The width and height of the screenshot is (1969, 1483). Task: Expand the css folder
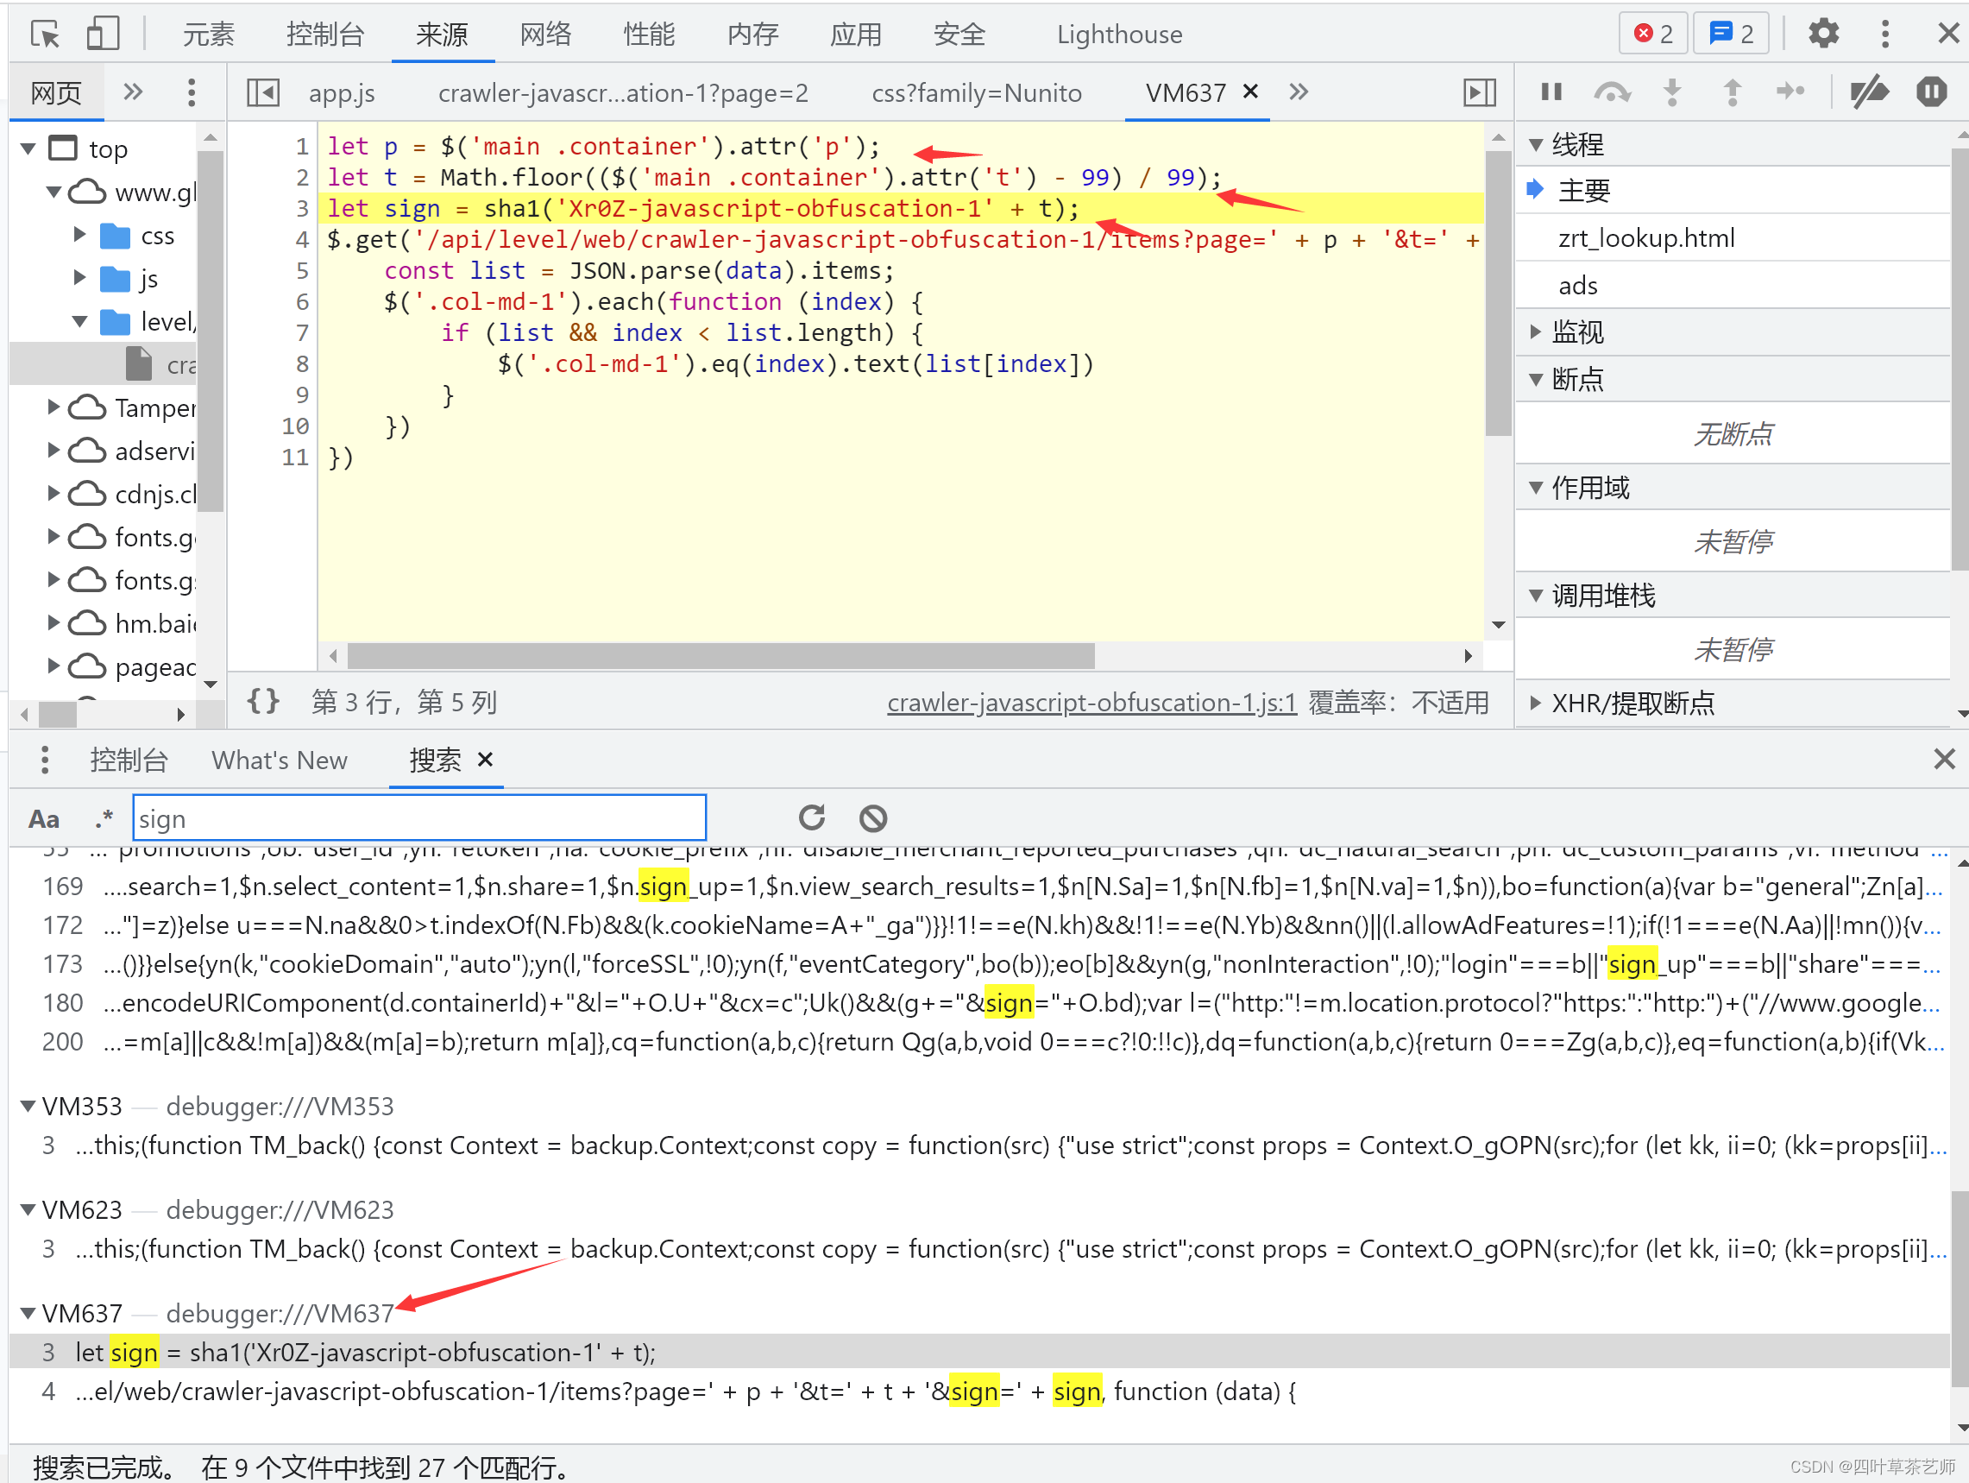click(79, 234)
